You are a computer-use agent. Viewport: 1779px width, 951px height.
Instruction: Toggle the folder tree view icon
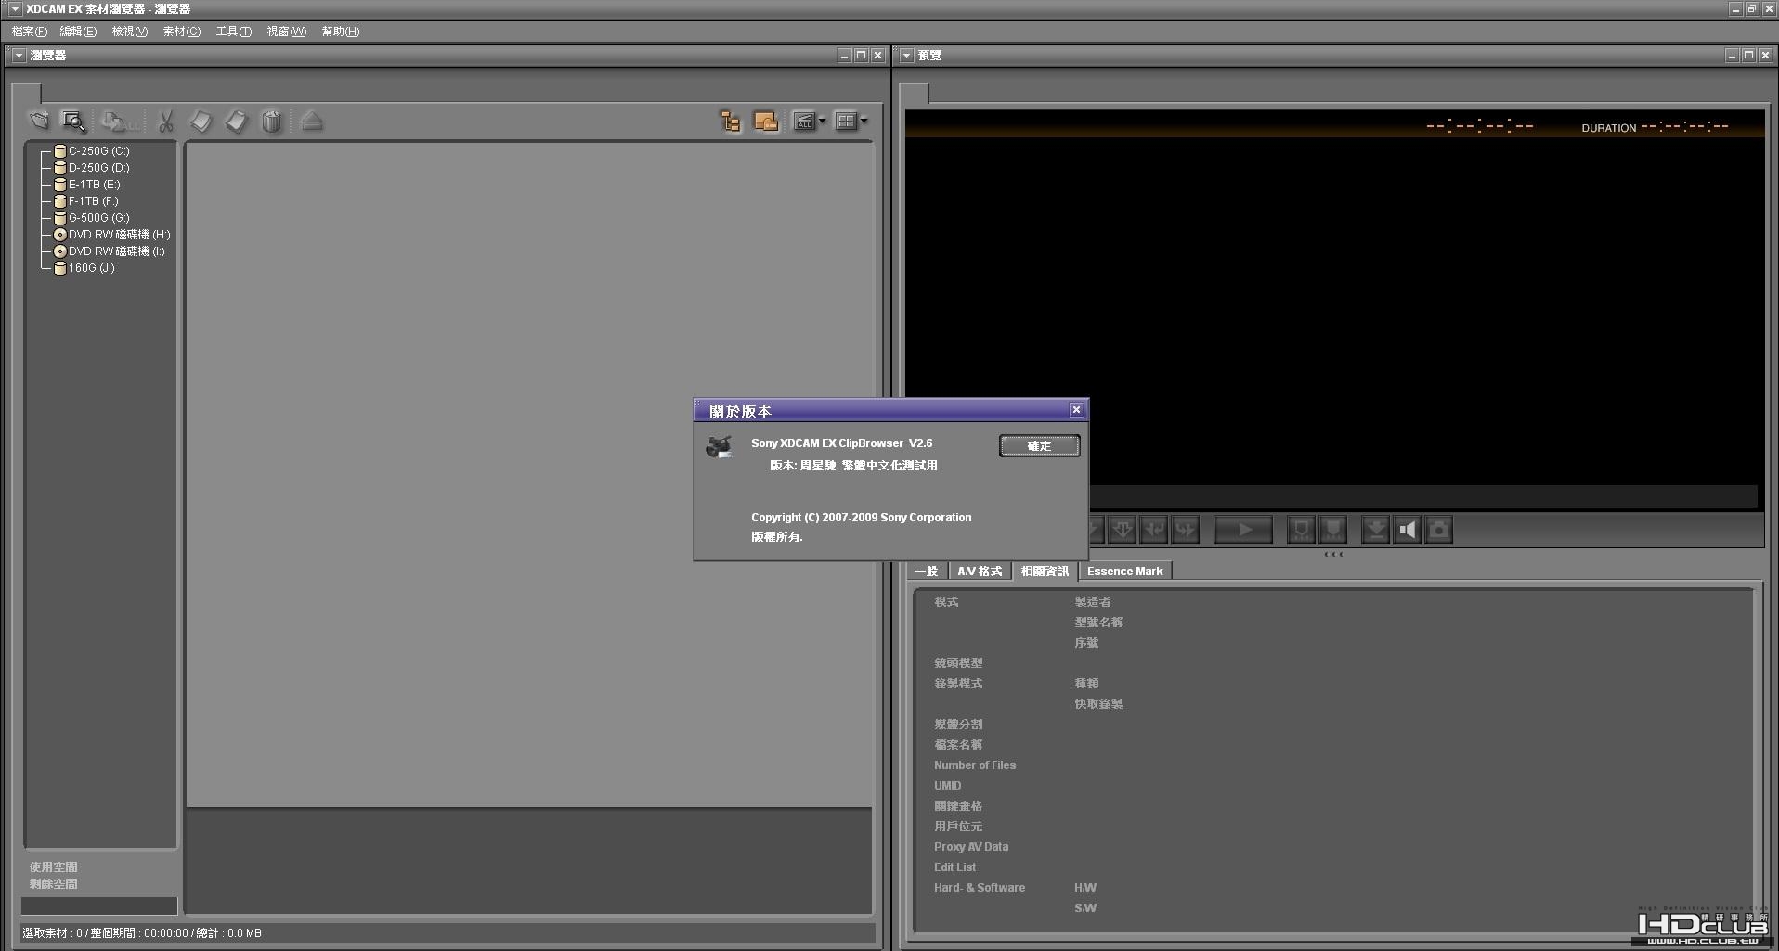[731, 122]
